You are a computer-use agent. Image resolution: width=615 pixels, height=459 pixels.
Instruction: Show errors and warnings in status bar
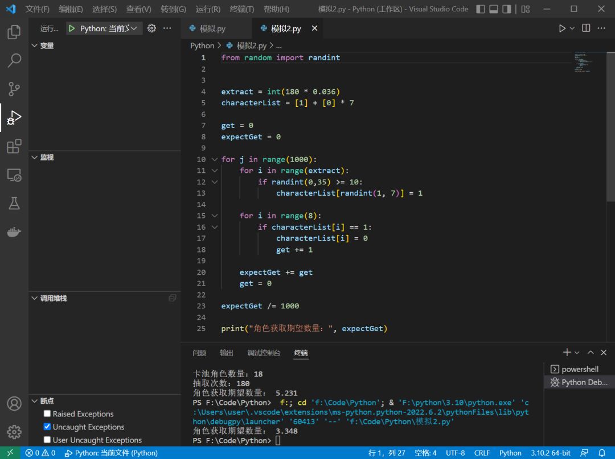[40, 453]
